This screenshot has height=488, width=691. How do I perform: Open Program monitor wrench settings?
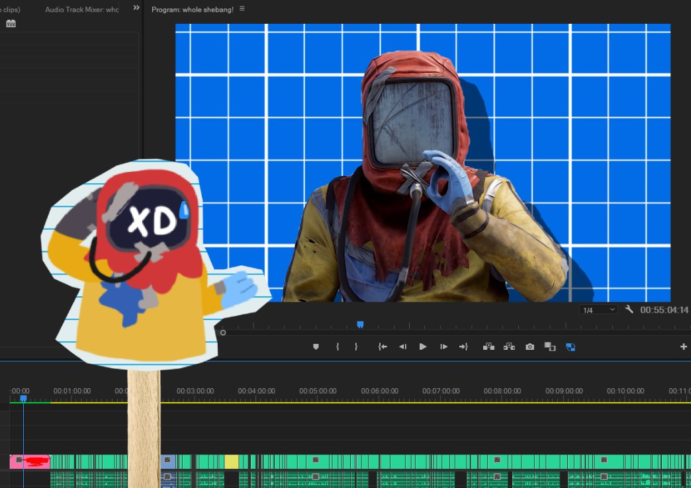coord(629,309)
